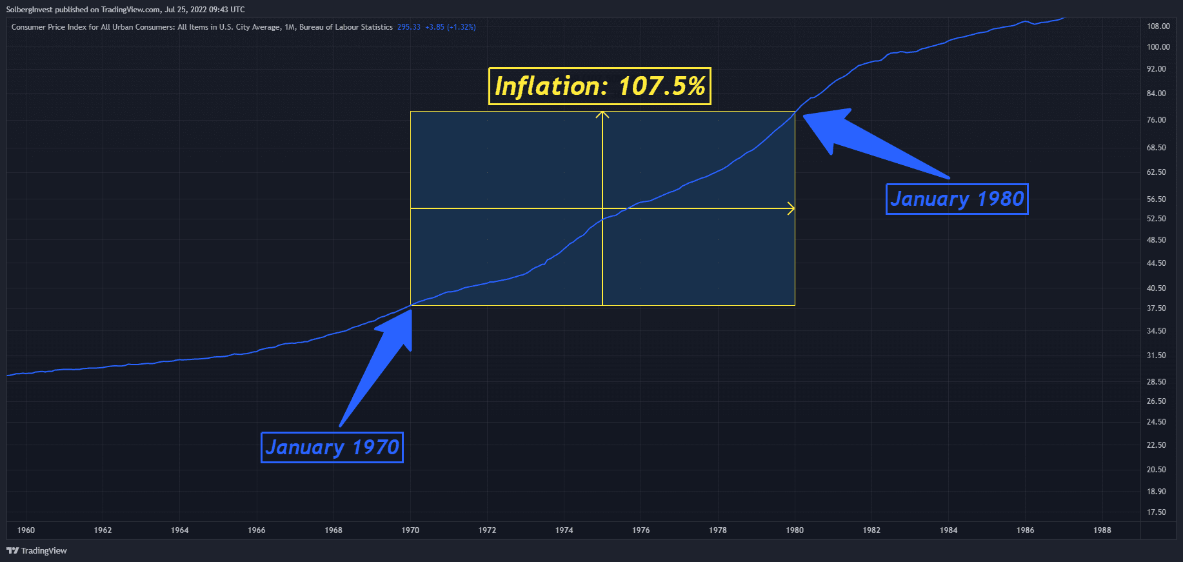
Task: Click the 1968 label on the time axis
Action: (x=333, y=530)
